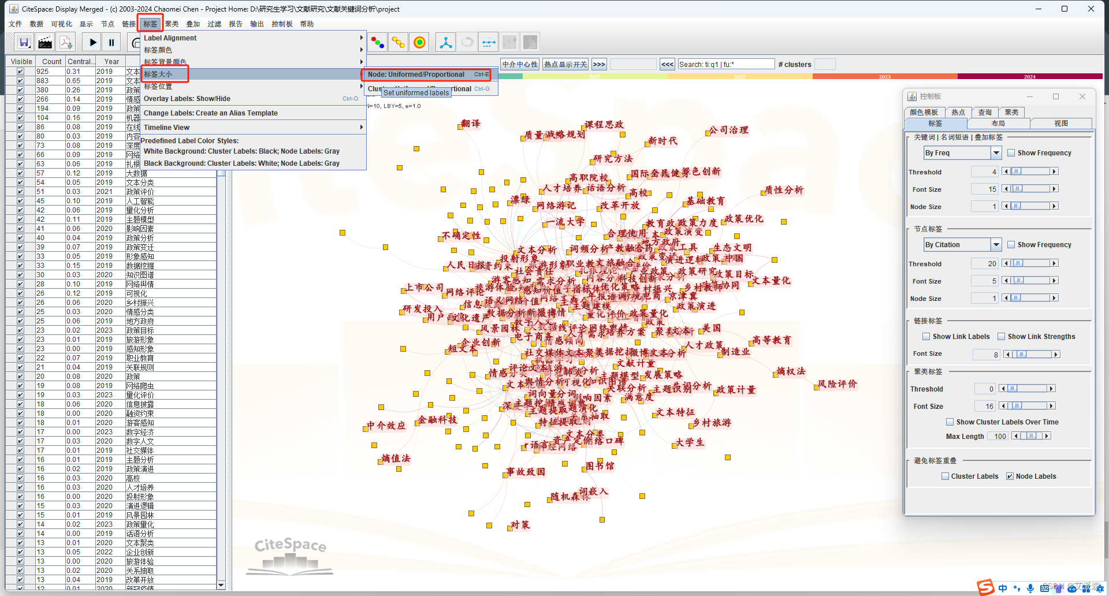The image size is (1109, 596).
Task: Click the 热点显示开关 button
Action: coord(565,65)
